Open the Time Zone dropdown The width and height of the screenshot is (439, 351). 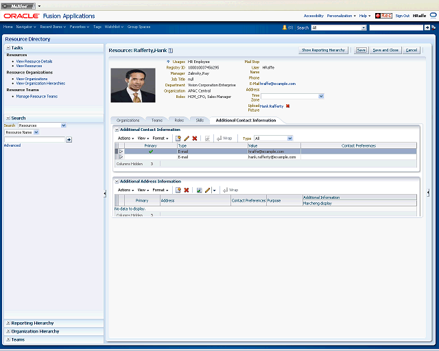tap(321, 96)
